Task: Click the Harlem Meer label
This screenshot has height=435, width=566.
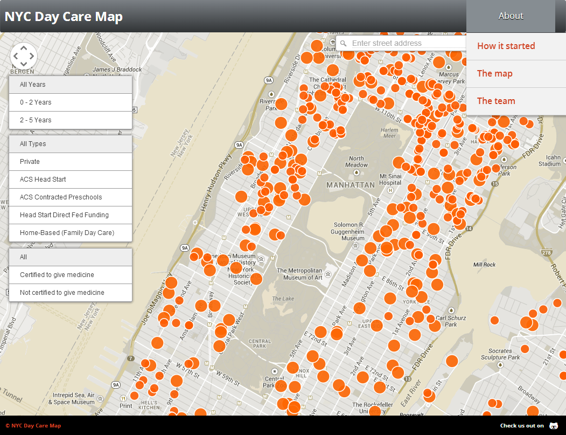Action: pyautogui.click(x=389, y=133)
